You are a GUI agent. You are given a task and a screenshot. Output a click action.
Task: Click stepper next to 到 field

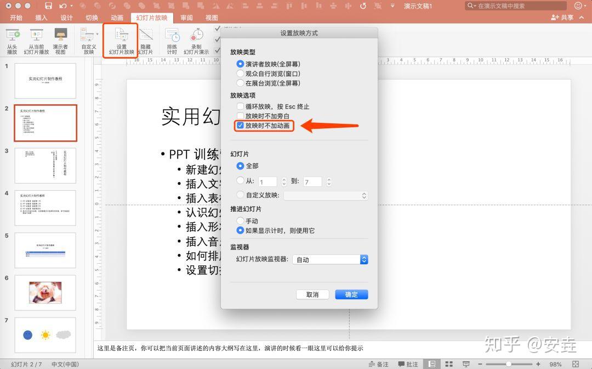click(x=329, y=181)
